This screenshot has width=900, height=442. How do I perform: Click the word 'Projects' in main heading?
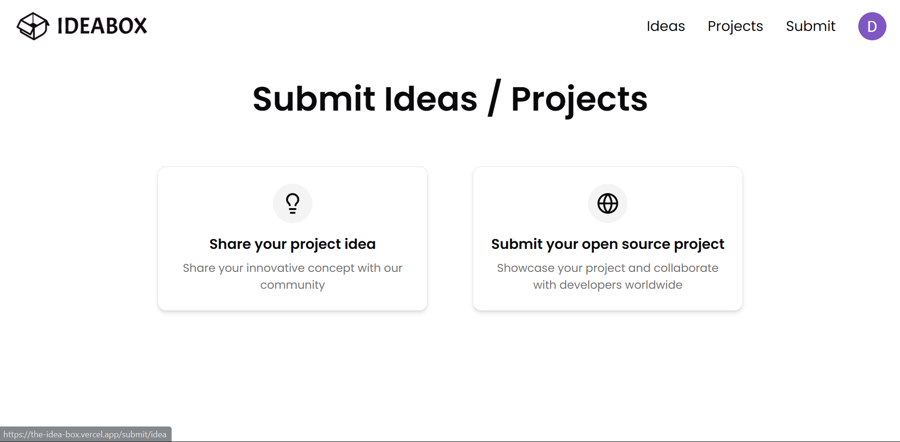pyautogui.click(x=579, y=100)
